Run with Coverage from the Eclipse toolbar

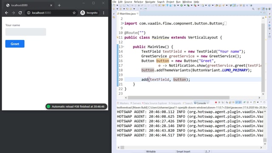[188, 6]
